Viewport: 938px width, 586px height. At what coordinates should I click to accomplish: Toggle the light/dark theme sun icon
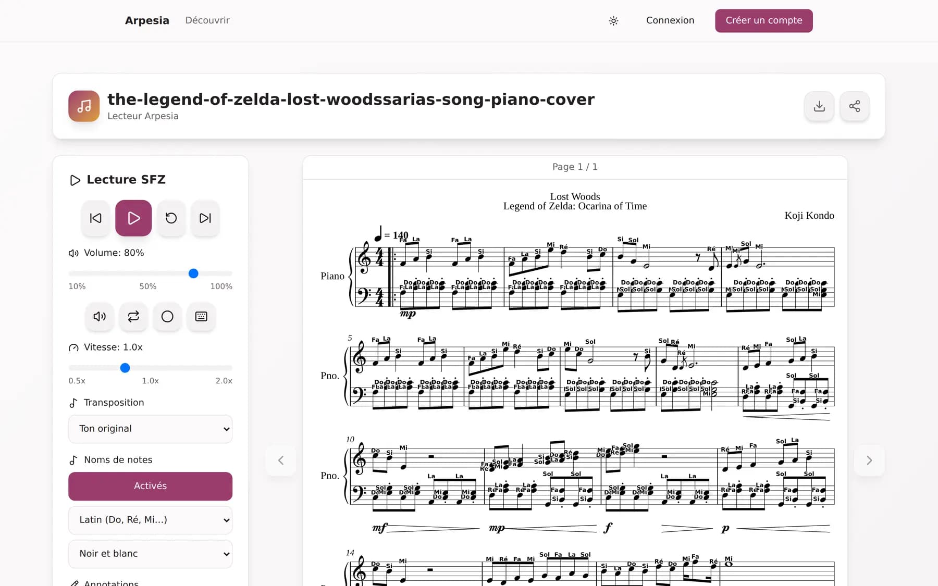613,21
